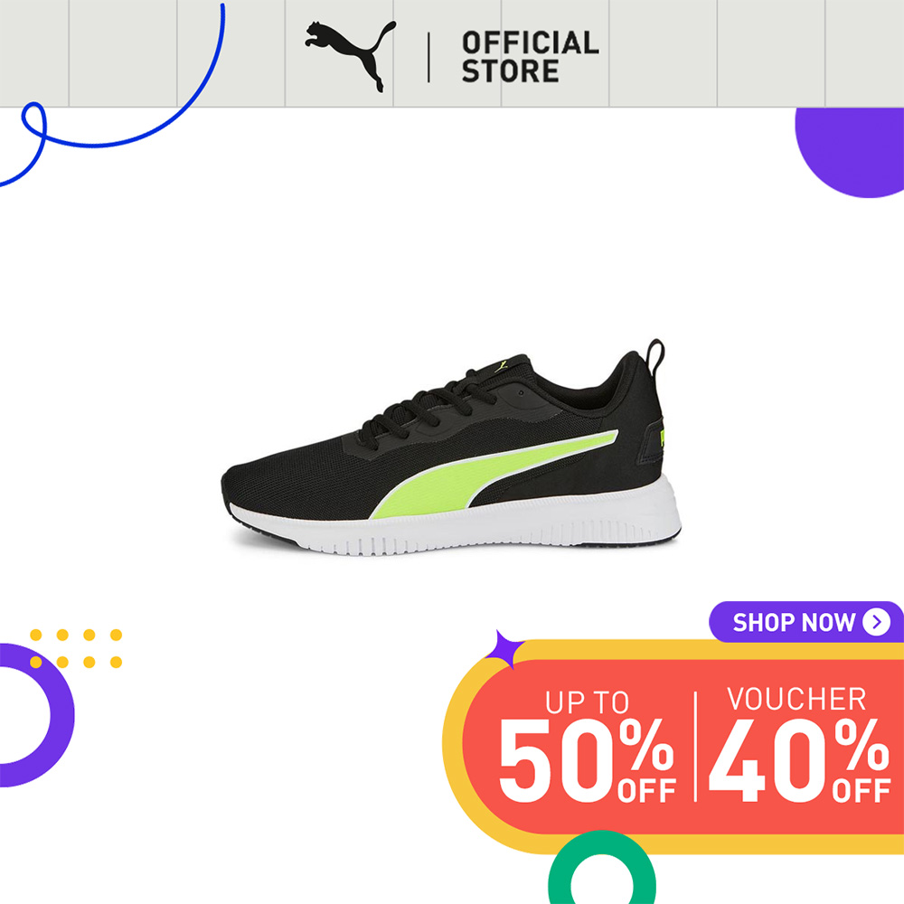Click the black Puma sneaker image
904x904 pixels.
(451, 448)
